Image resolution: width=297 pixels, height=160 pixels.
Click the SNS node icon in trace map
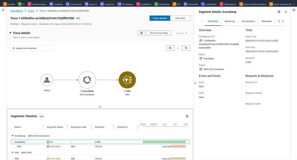(x=127, y=80)
